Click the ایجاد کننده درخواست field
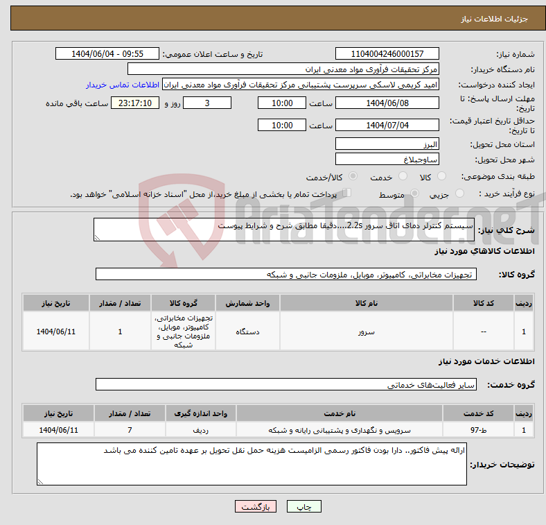Screen dimensions: 546x525 tap(301, 85)
